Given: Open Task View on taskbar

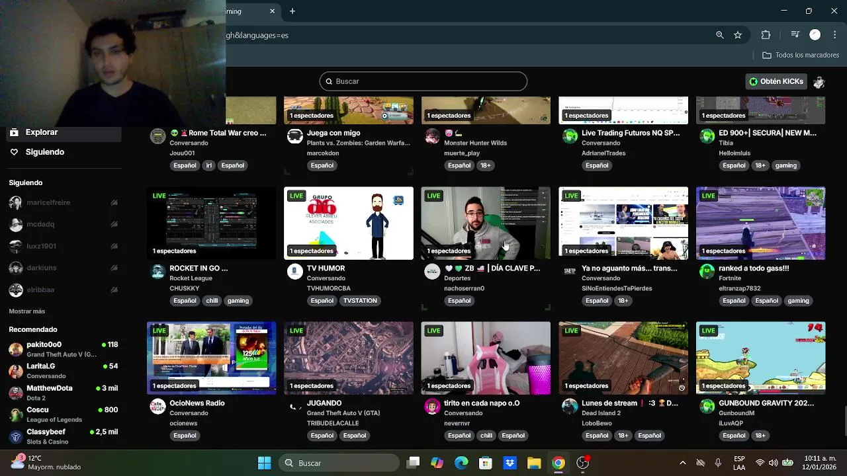Looking at the screenshot, I should [414, 463].
